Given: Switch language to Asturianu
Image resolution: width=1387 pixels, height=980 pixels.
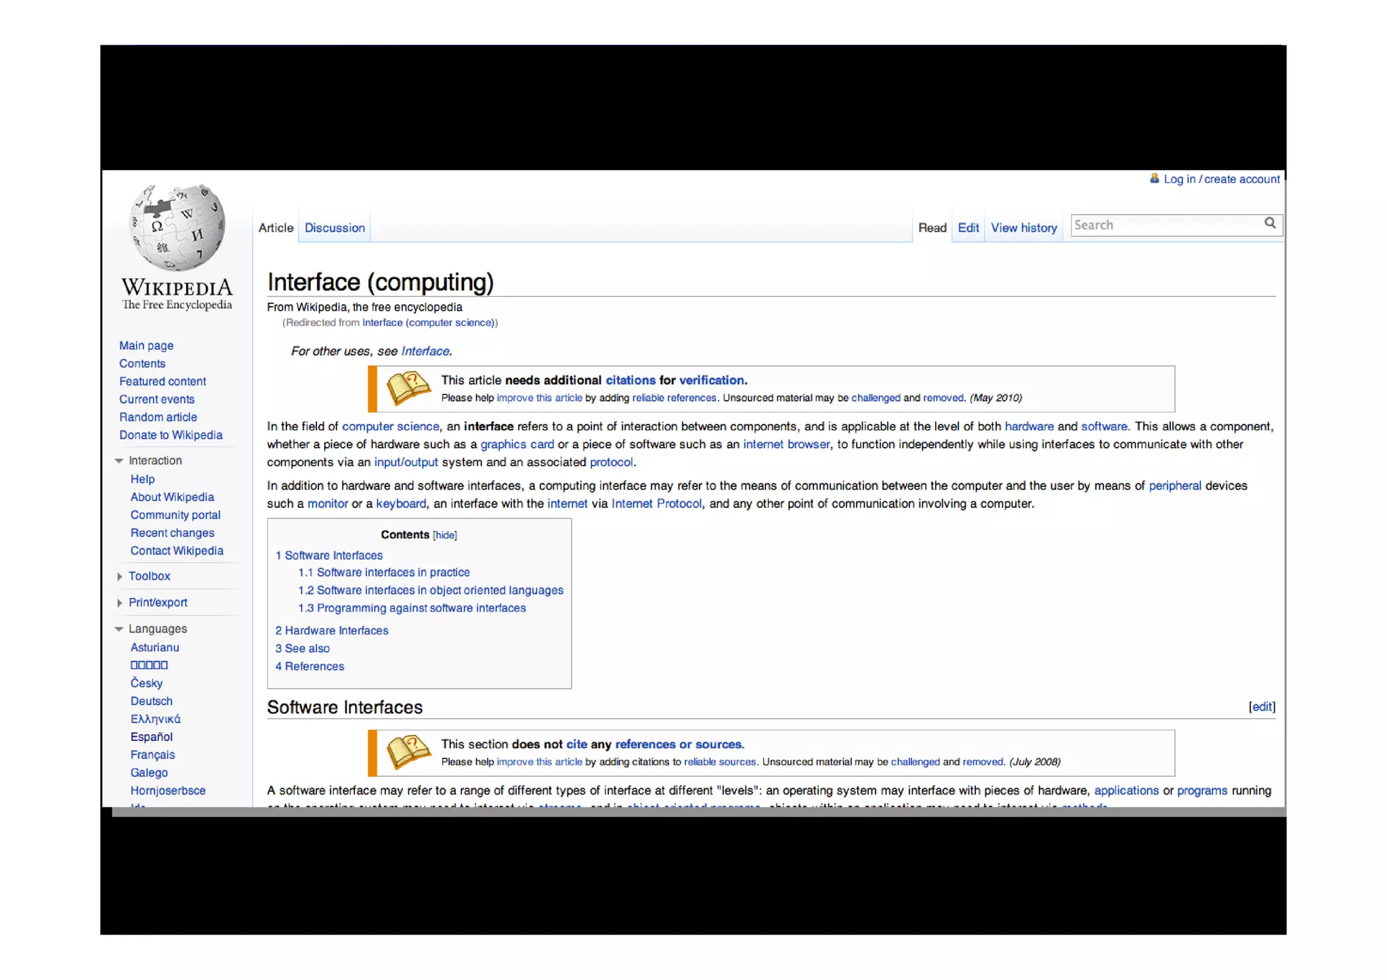Looking at the screenshot, I should pyautogui.click(x=154, y=647).
